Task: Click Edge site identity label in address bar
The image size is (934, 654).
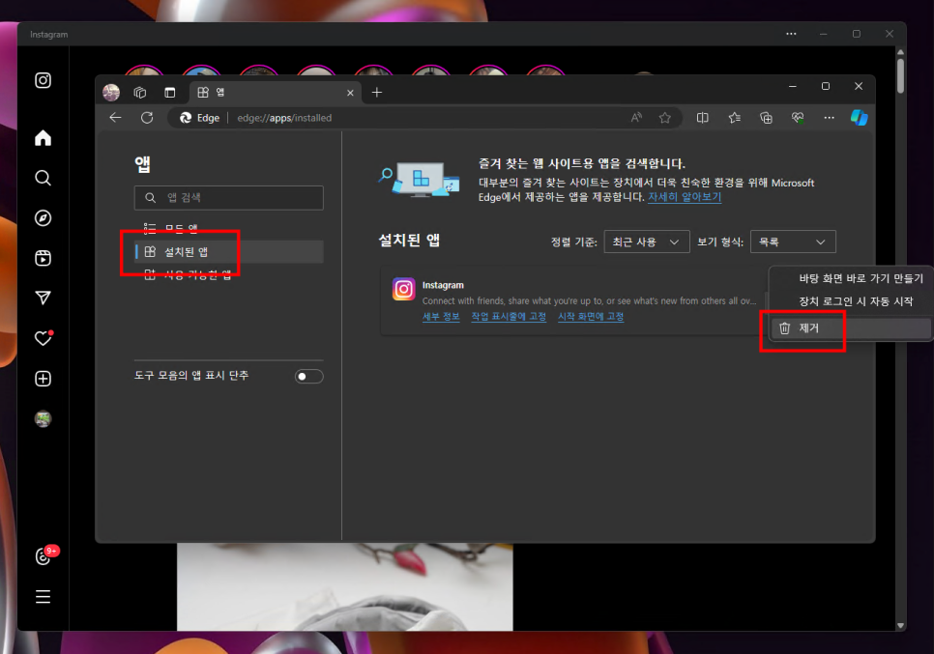Action: point(200,118)
